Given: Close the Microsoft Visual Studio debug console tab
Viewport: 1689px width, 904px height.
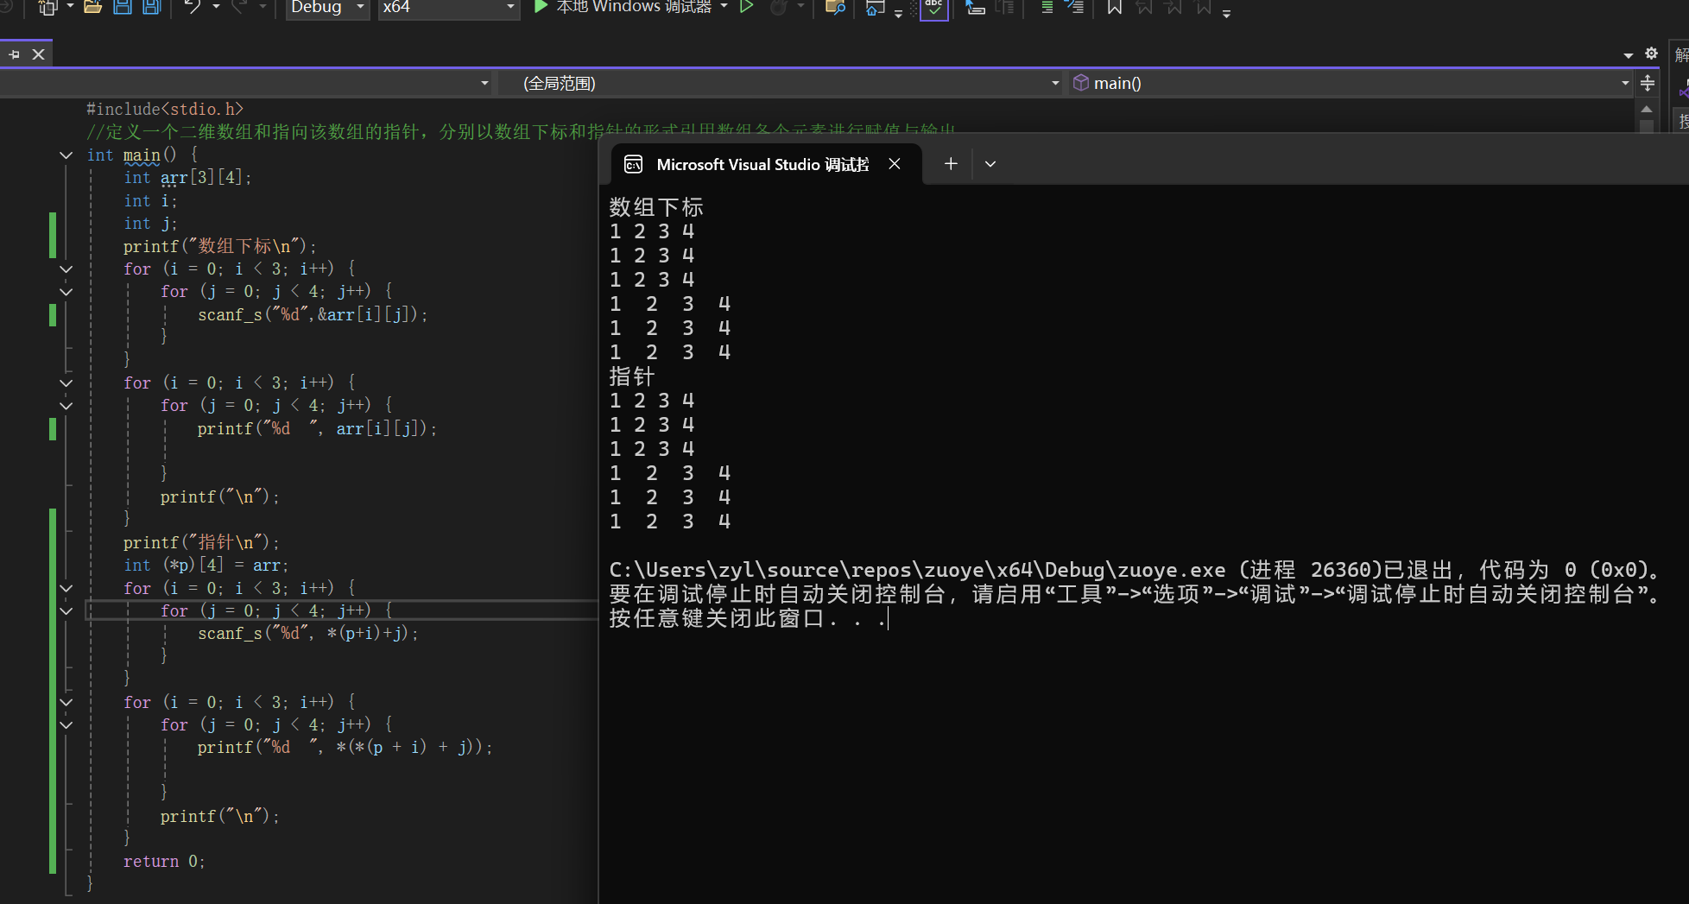Looking at the screenshot, I should click(895, 164).
